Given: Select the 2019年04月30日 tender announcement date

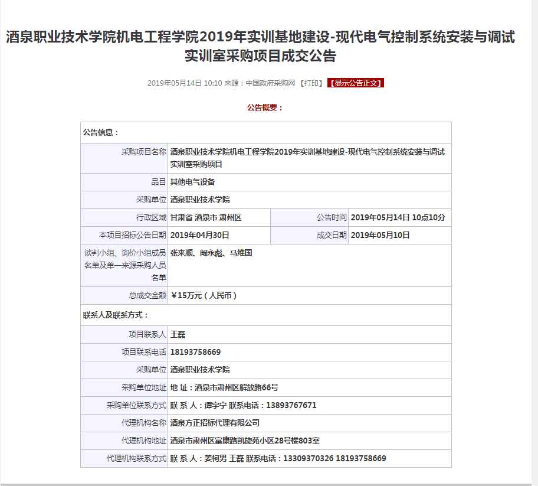Looking at the screenshot, I should [x=199, y=235].
